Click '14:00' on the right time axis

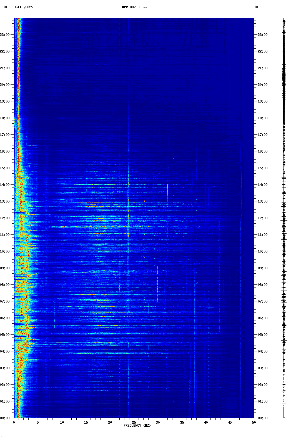[x=263, y=185]
